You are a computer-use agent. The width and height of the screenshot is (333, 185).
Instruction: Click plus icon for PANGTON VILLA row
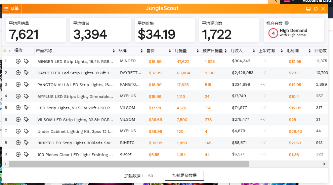point(18,84)
